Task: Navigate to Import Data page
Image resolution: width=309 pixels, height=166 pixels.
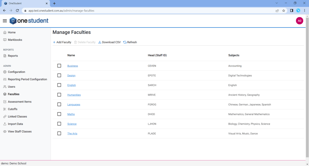Action: [15, 124]
